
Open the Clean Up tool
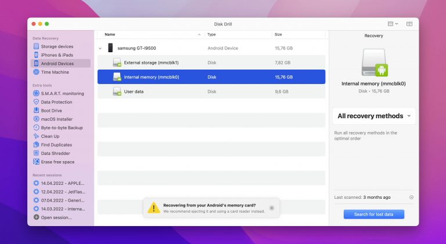50,136
